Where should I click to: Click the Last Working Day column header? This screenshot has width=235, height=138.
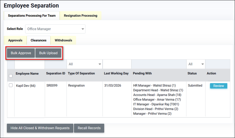click(x=116, y=73)
